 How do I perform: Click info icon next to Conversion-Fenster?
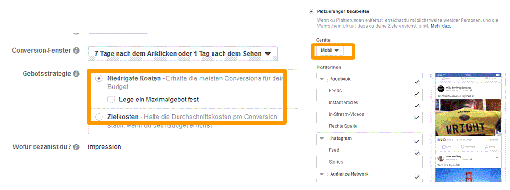(x=76, y=51)
